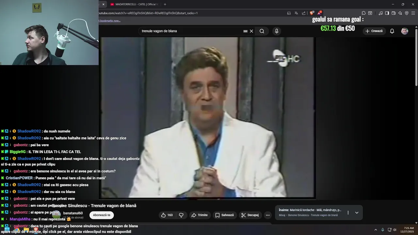Image resolution: width=418 pixels, height=235 pixels.
Task: Start voice search with the microphone icon
Action: [x=277, y=31]
